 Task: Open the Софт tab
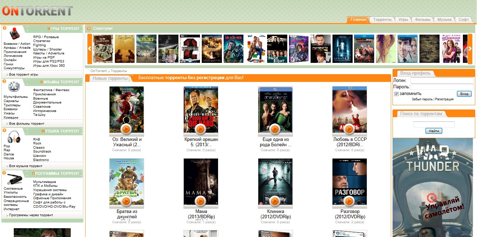(464, 20)
